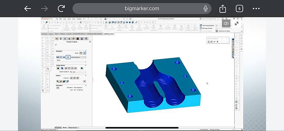Toggle the tool mode button beside Mode

81,53
